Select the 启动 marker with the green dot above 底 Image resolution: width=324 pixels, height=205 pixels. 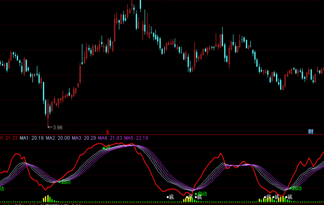coord(201,193)
